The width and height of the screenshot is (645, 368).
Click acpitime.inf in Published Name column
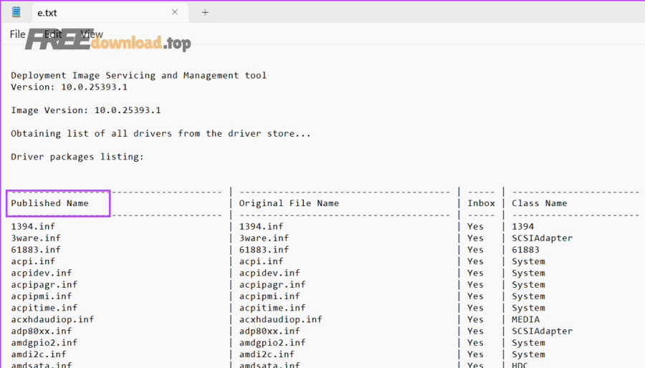[x=44, y=308]
